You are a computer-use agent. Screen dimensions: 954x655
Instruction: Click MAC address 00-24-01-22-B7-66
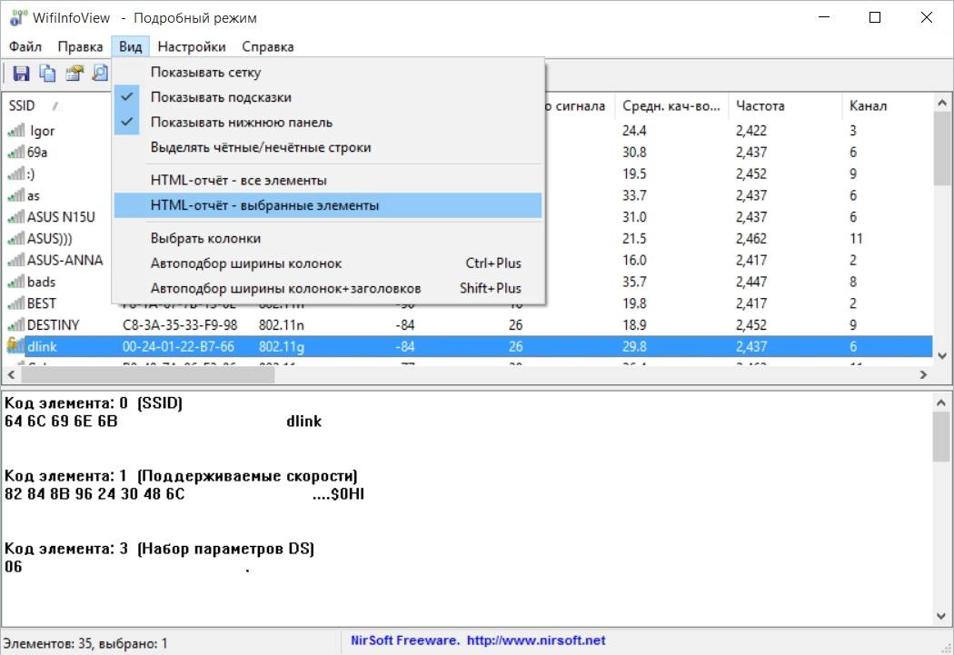point(178,347)
